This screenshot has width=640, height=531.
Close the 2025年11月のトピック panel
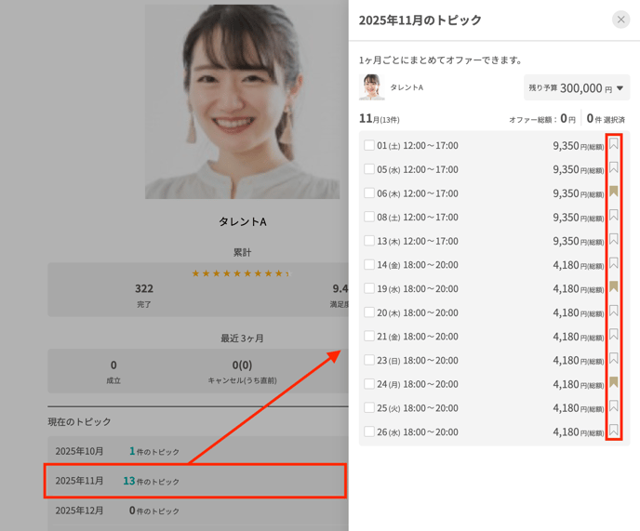620,20
